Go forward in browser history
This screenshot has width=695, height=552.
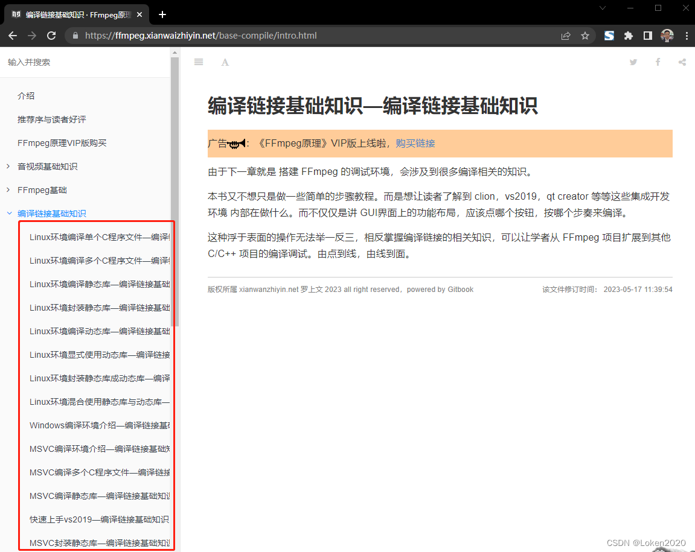(32, 36)
